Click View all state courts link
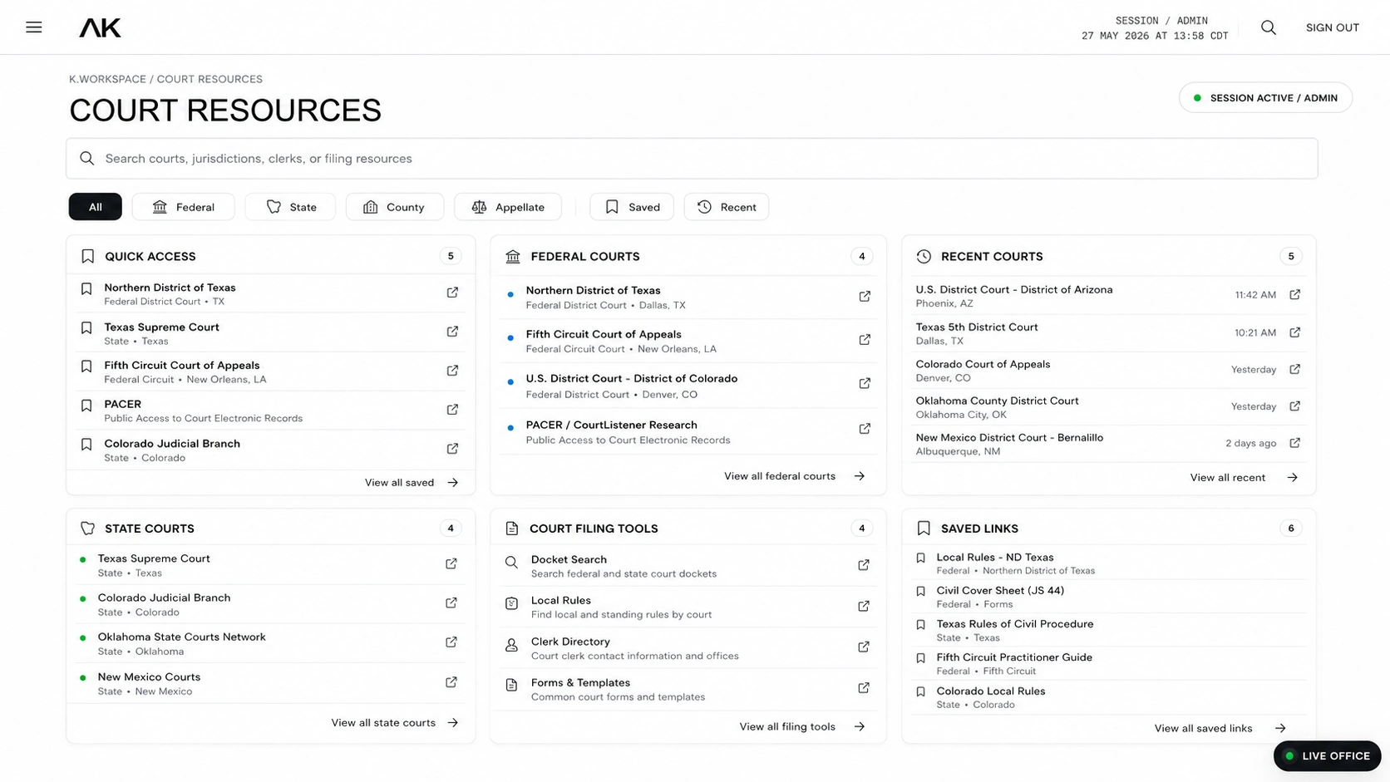Image resolution: width=1390 pixels, height=782 pixels. point(395,723)
